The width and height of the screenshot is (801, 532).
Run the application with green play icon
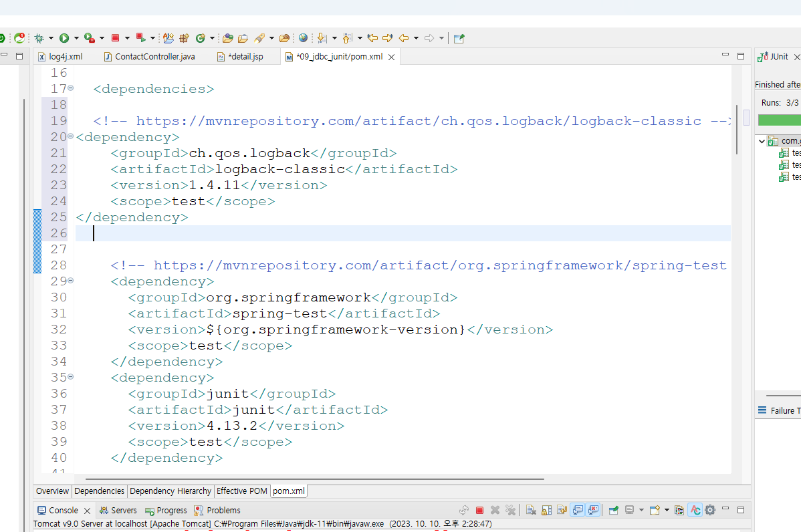tap(64, 38)
